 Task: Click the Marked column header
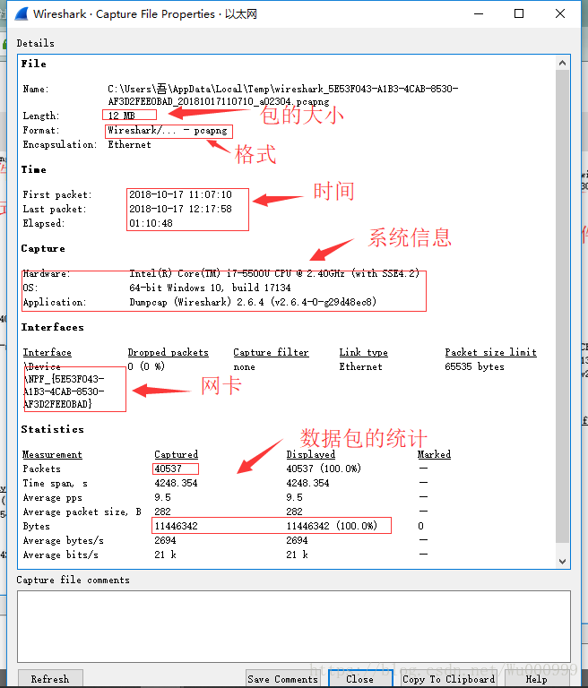434,454
